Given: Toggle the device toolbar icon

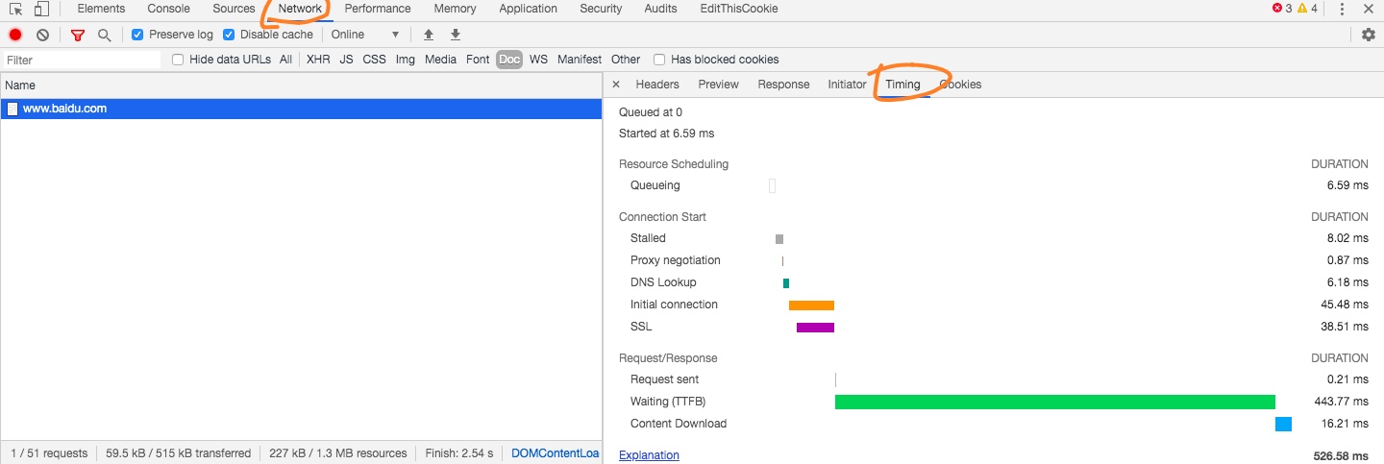Looking at the screenshot, I should (41, 9).
